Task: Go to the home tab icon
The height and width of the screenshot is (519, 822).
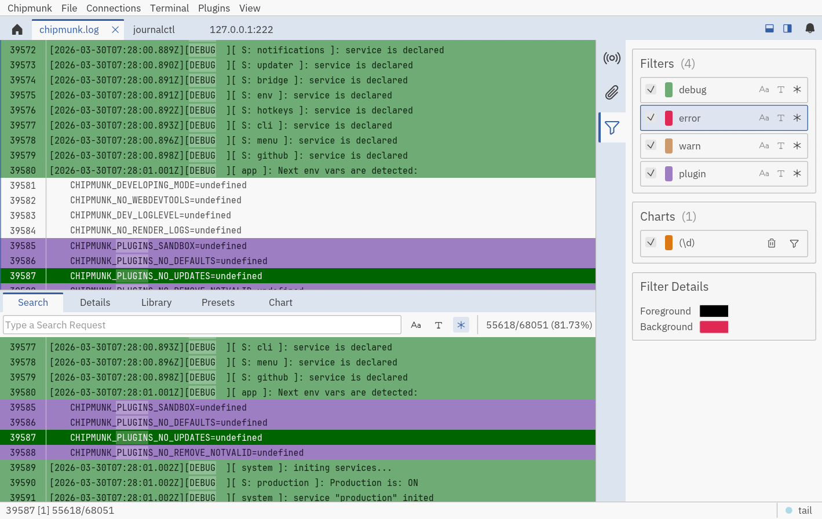Action: [17, 30]
